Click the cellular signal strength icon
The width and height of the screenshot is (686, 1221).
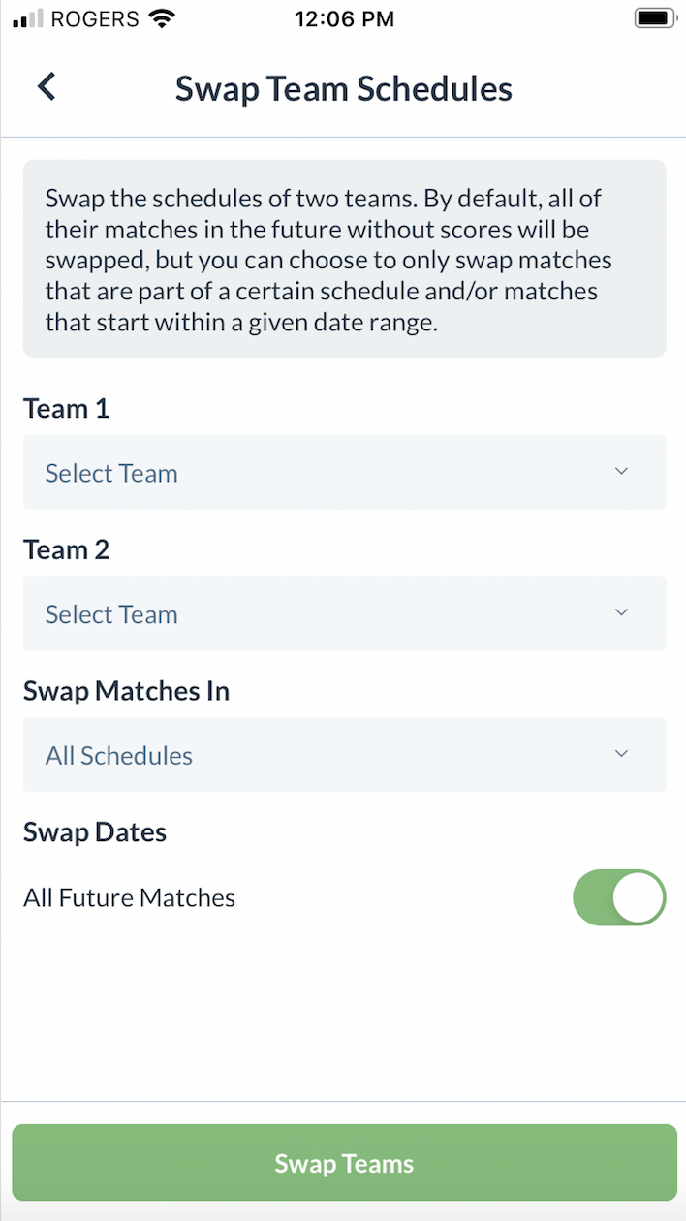coord(29,19)
